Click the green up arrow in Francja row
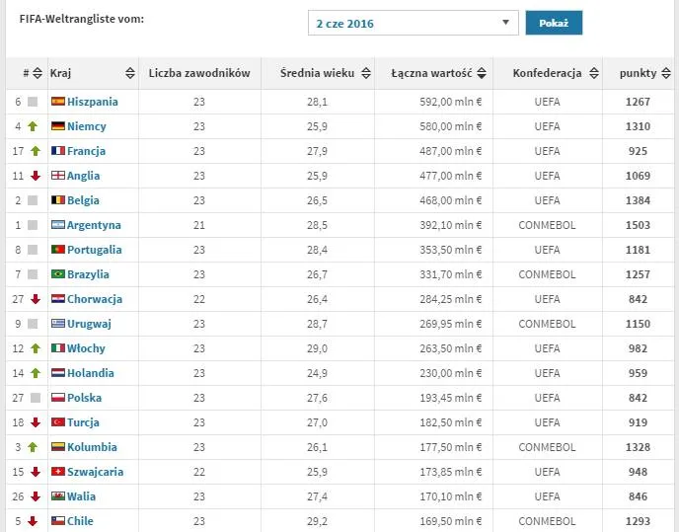Screen dimensions: 679x532 (x=36, y=151)
